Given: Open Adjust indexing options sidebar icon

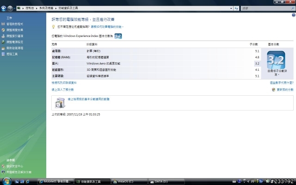Looking at the screenshot, I should point(3,36).
